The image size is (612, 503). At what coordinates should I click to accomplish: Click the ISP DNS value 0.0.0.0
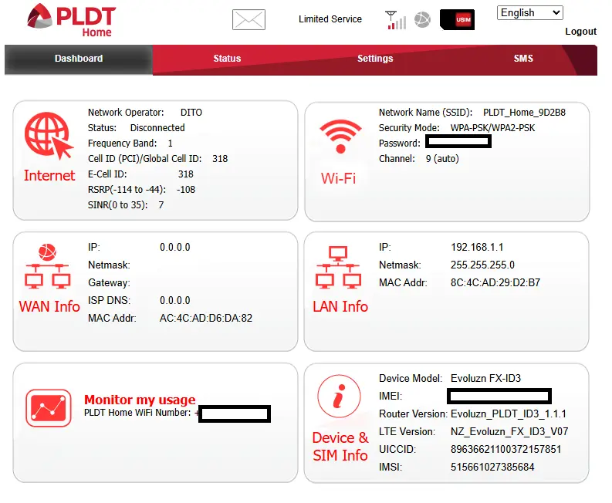pyautogui.click(x=175, y=300)
